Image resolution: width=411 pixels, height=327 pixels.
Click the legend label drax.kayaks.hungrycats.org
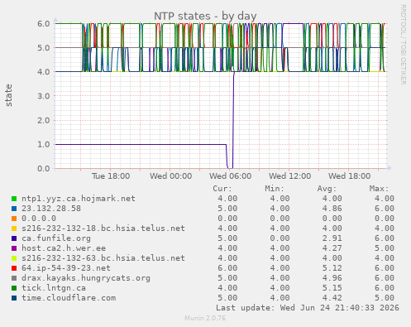(x=86, y=278)
